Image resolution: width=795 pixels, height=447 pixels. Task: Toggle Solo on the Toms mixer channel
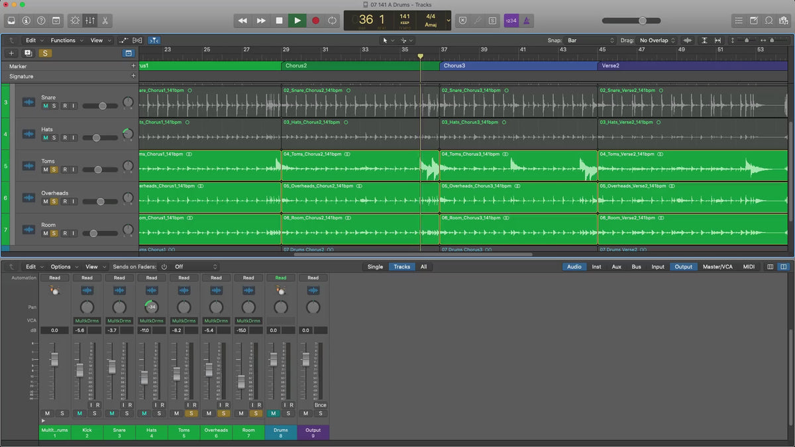(x=191, y=413)
